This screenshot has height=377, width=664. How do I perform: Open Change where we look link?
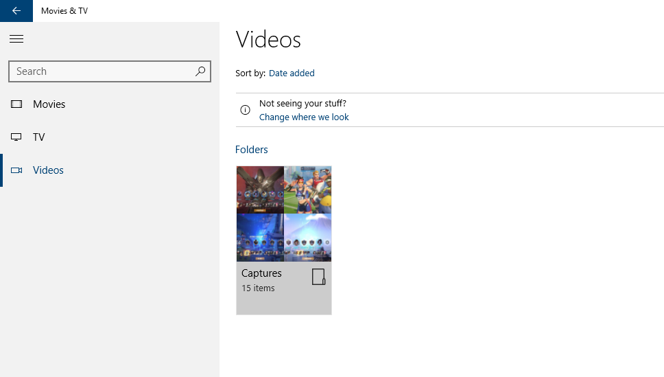tap(304, 117)
